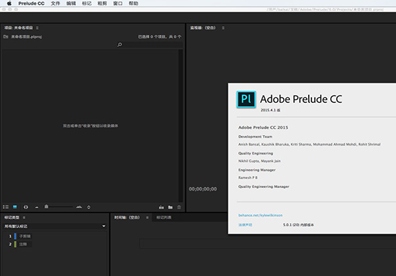Switch to the 时间轴 (Timeline) tab
This screenshot has height=276, width=396.
tap(127, 218)
